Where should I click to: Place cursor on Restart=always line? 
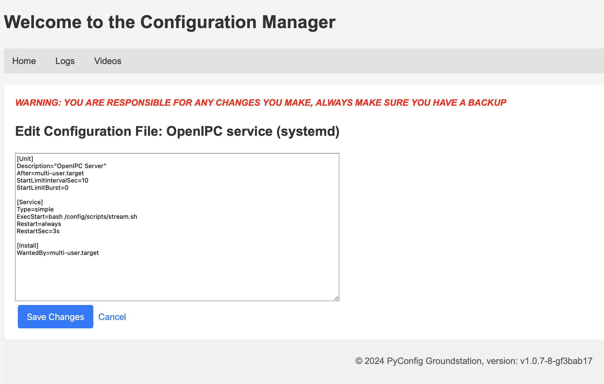[39, 224]
